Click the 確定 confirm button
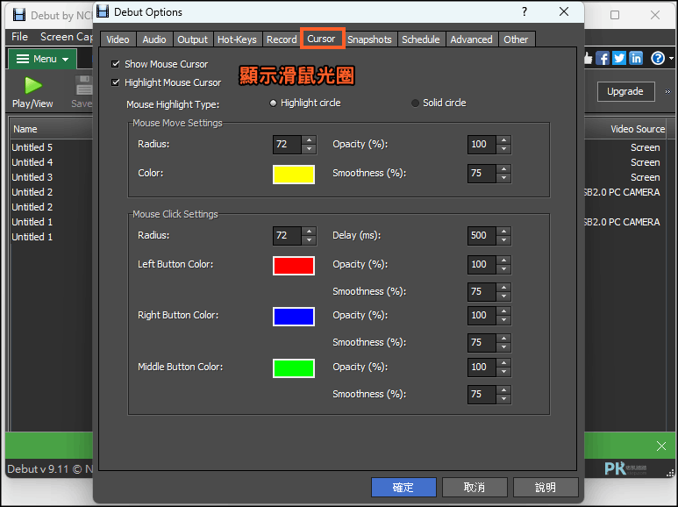The width and height of the screenshot is (678, 507). tap(403, 488)
